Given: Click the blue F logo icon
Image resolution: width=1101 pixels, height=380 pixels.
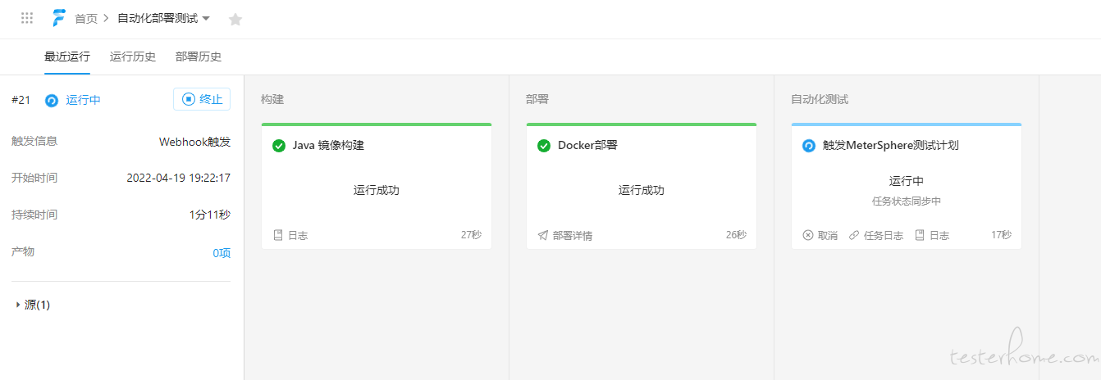Looking at the screenshot, I should pyautogui.click(x=59, y=18).
